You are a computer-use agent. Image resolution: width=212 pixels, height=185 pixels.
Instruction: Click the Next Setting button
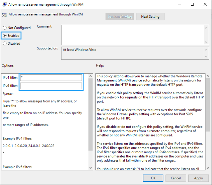pos(150,17)
